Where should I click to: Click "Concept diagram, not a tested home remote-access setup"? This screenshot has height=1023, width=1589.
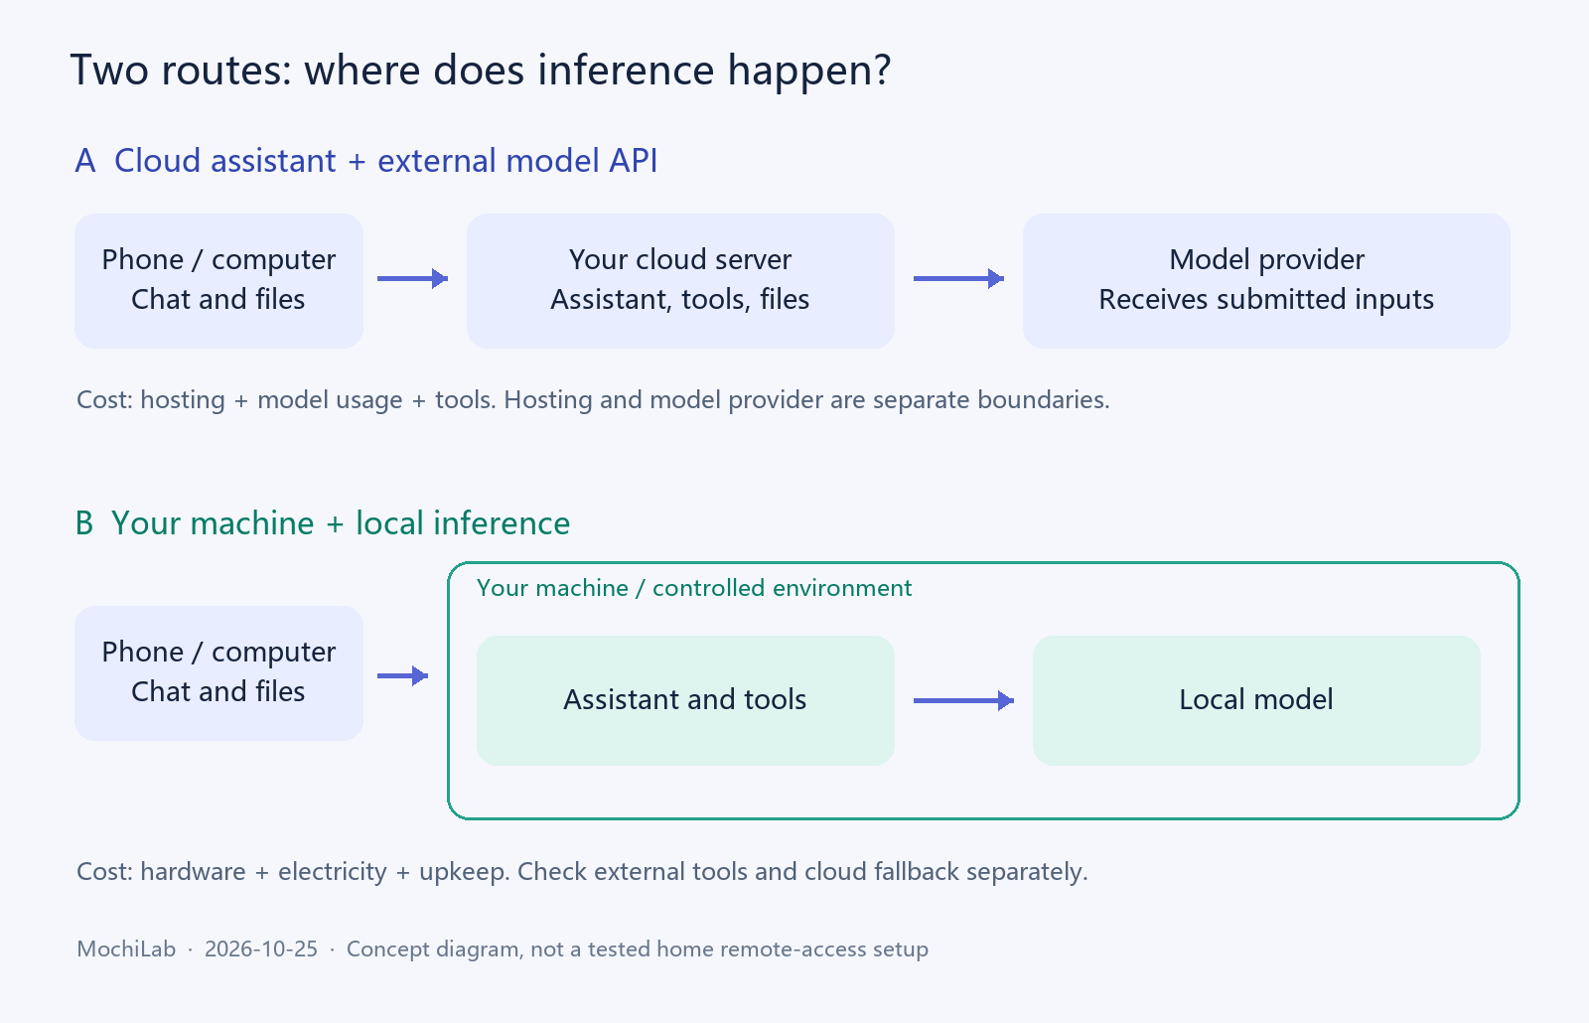click(638, 949)
